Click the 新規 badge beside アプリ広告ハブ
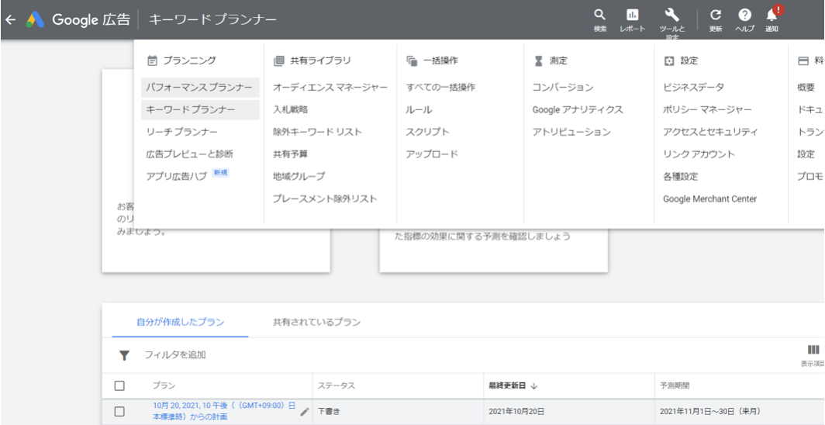The width and height of the screenshot is (825, 425). click(220, 172)
